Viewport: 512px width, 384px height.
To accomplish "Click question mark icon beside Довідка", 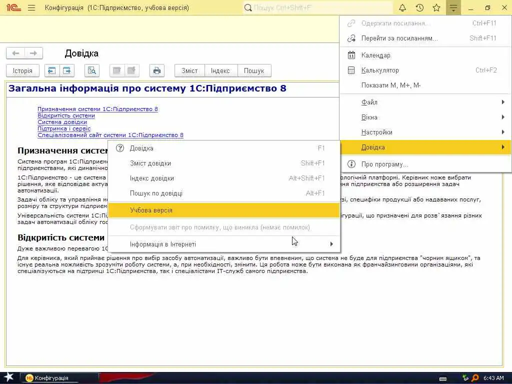I will [120, 148].
